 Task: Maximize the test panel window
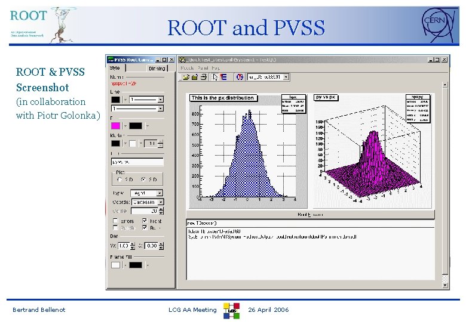pos(437,60)
